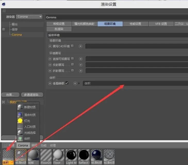This screenshot has width=188, height=165.
Task: Click the 全局体积 animation dot
Action: click(x=50, y=83)
